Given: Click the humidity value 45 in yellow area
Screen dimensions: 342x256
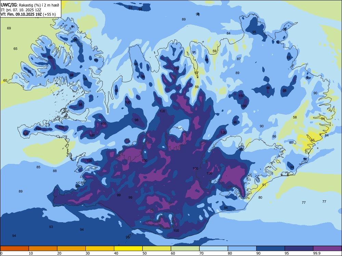Looking at the screenshot, I should pos(313,140).
